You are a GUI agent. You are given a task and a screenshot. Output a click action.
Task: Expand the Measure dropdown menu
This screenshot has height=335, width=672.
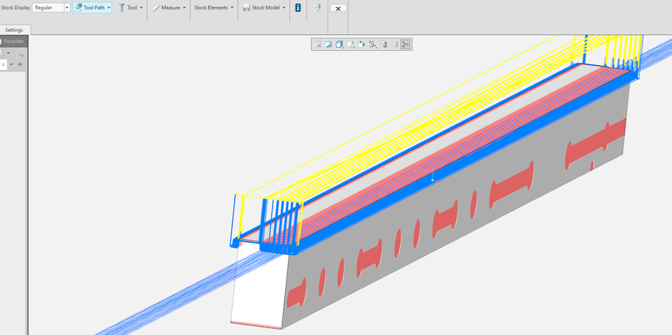184,8
